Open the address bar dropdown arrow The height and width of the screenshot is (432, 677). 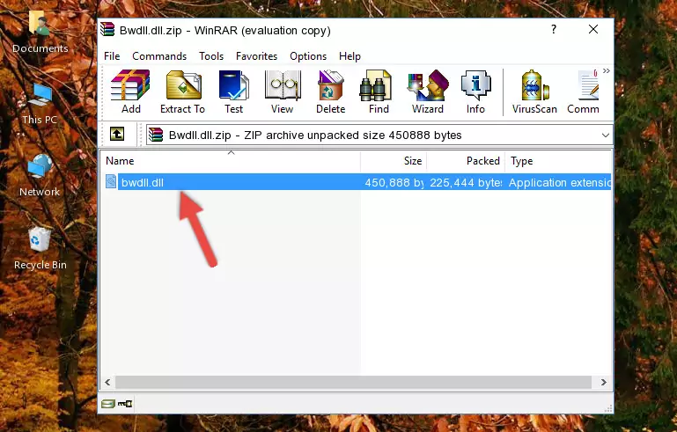tap(606, 135)
